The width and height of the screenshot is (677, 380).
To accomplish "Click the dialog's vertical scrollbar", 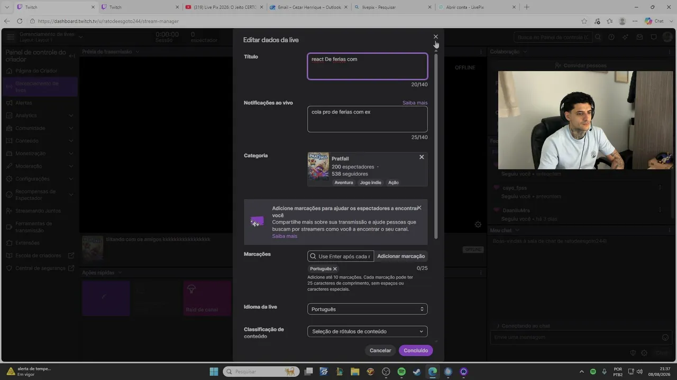I will click(x=436, y=145).
